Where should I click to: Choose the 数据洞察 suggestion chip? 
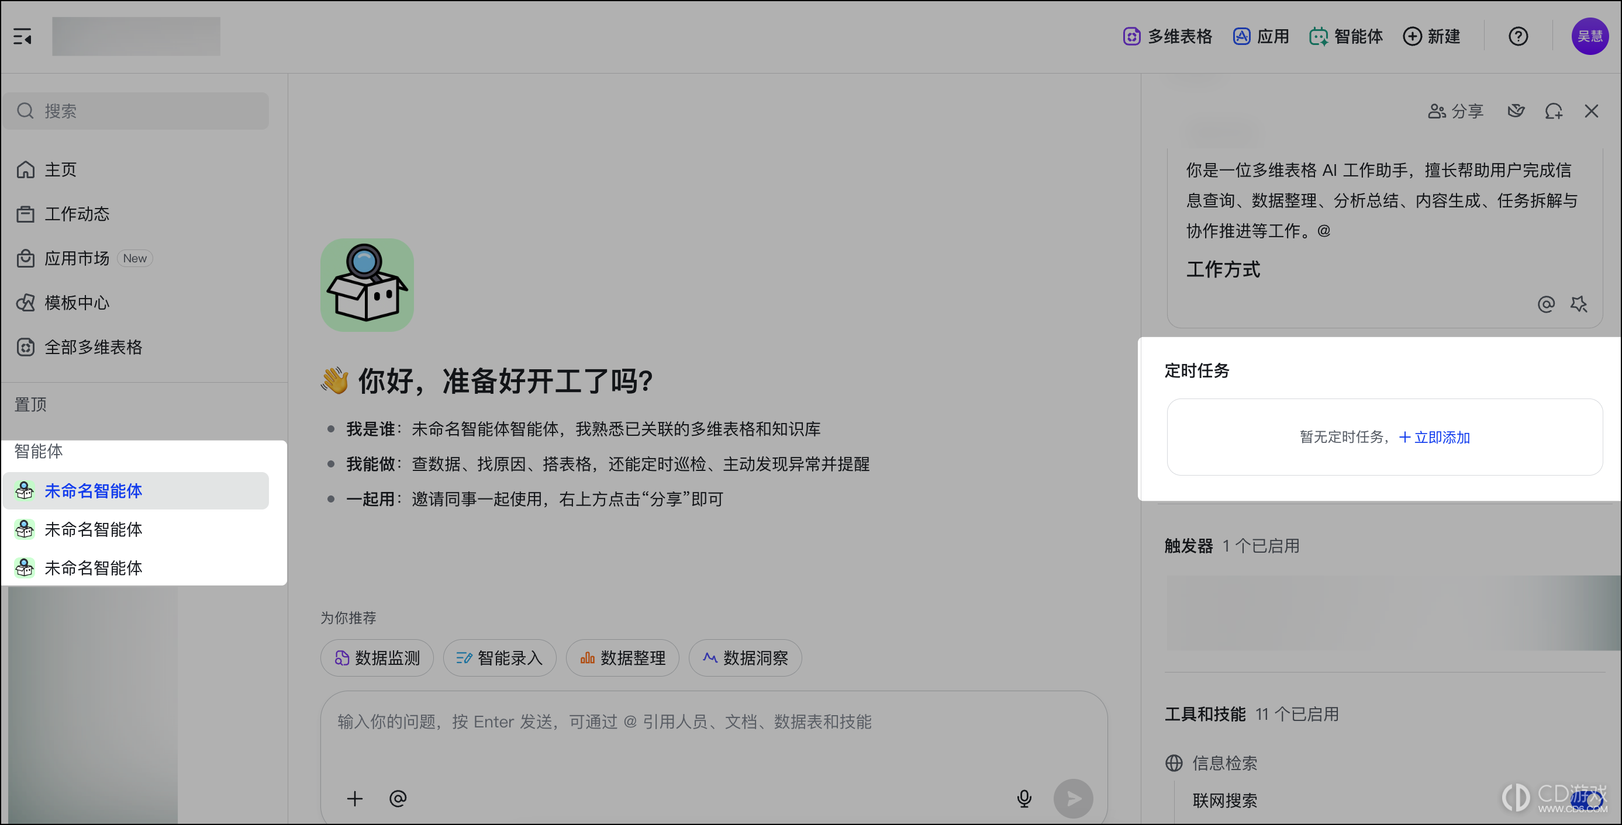[x=745, y=658]
